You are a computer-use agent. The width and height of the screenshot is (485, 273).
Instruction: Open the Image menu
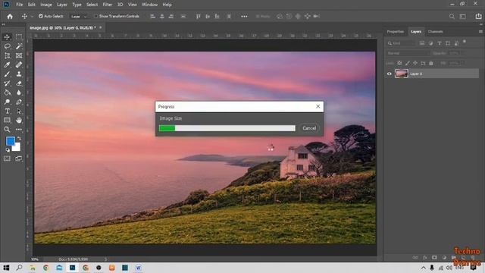click(46, 5)
